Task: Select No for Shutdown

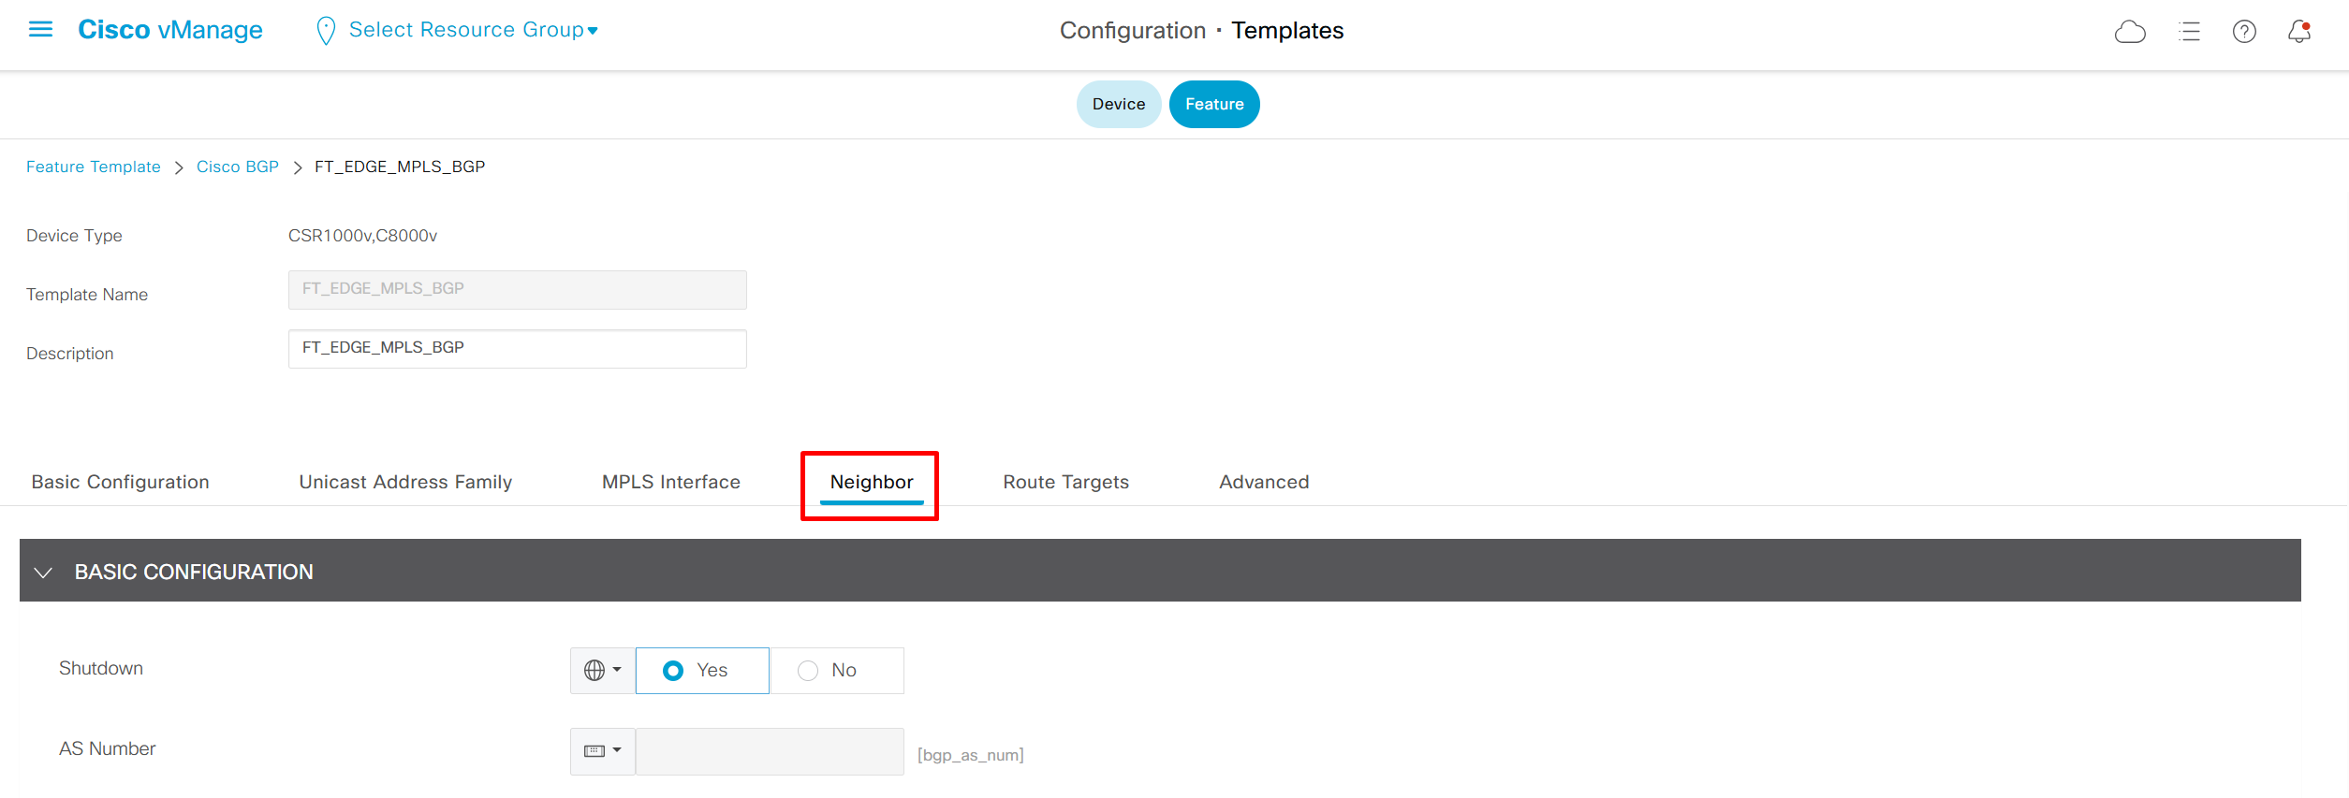Action: [808, 671]
